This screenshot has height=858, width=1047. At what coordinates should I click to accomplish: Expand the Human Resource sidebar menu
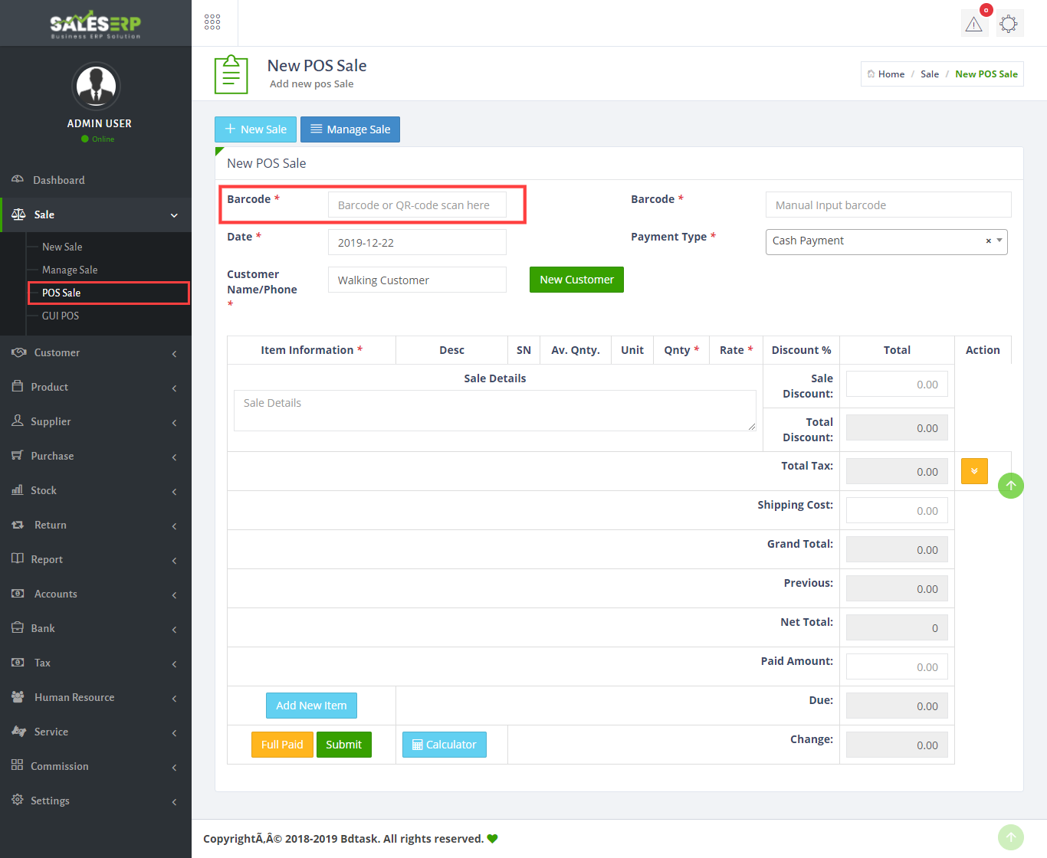point(96,697)
